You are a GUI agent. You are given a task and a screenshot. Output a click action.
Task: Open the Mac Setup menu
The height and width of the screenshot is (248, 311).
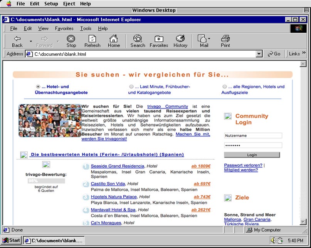pyautogui.click(x=51, y=3)
